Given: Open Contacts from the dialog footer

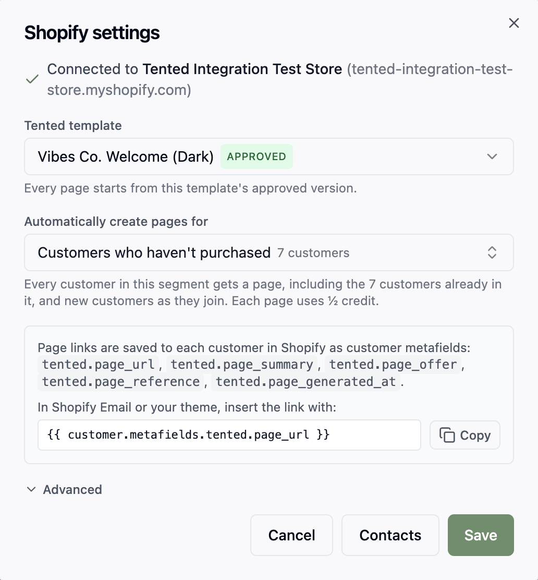Looking at the screenshot, I should point(390,535).
